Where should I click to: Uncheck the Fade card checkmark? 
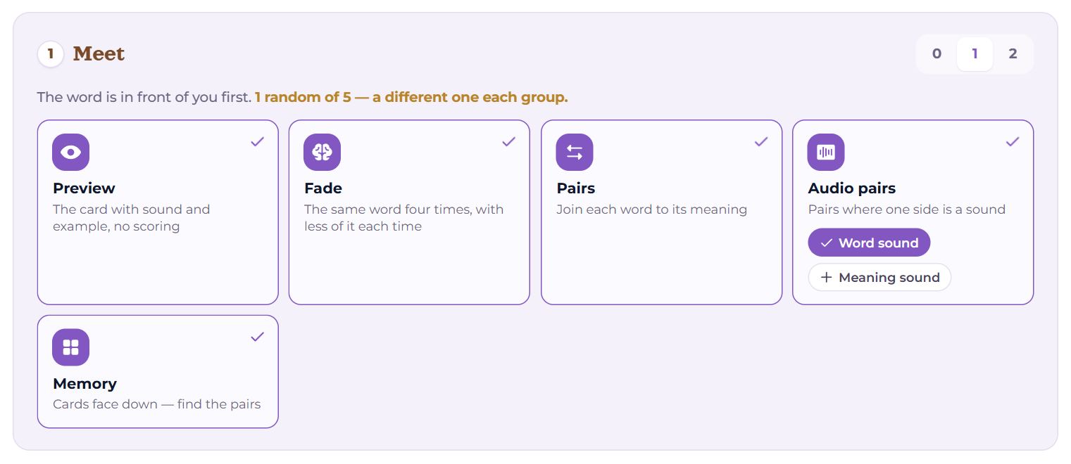tap(509, 142)
